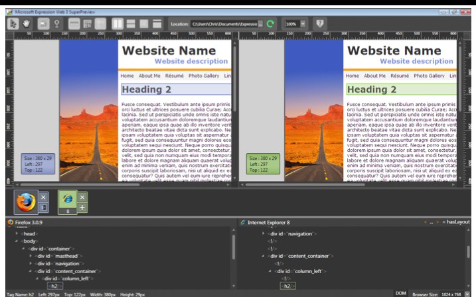Remove the Firefox browser with its X button
The width and height of the screenshot is (476, 297).
[43, 197]
